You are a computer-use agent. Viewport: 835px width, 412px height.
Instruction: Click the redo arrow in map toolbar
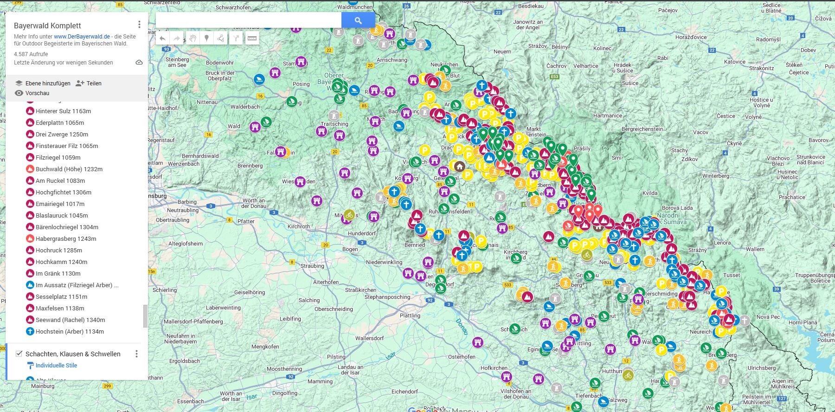pyautogui.click(x=177, y=38)
